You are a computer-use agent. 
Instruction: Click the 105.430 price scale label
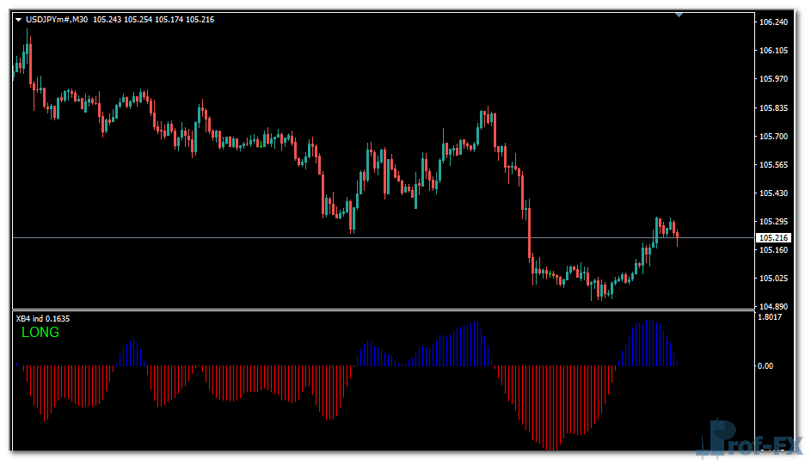[x=773, y=193]
